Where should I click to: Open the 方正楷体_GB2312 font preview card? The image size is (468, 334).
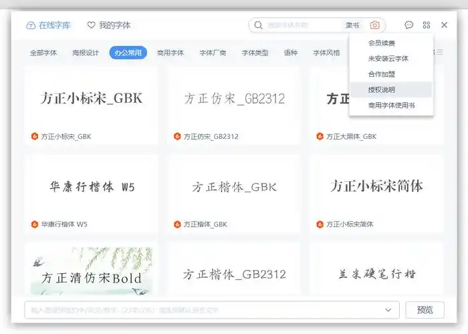pyautogui.click(x=234, y=270)
